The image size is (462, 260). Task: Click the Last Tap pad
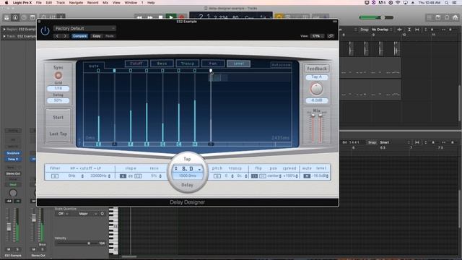(x=58, y=134)
